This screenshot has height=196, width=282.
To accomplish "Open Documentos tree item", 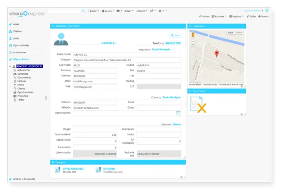I will [24, 78].
